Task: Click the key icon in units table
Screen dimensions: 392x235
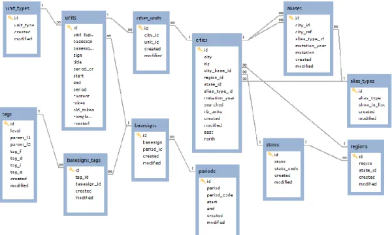Action: [69, 27]
